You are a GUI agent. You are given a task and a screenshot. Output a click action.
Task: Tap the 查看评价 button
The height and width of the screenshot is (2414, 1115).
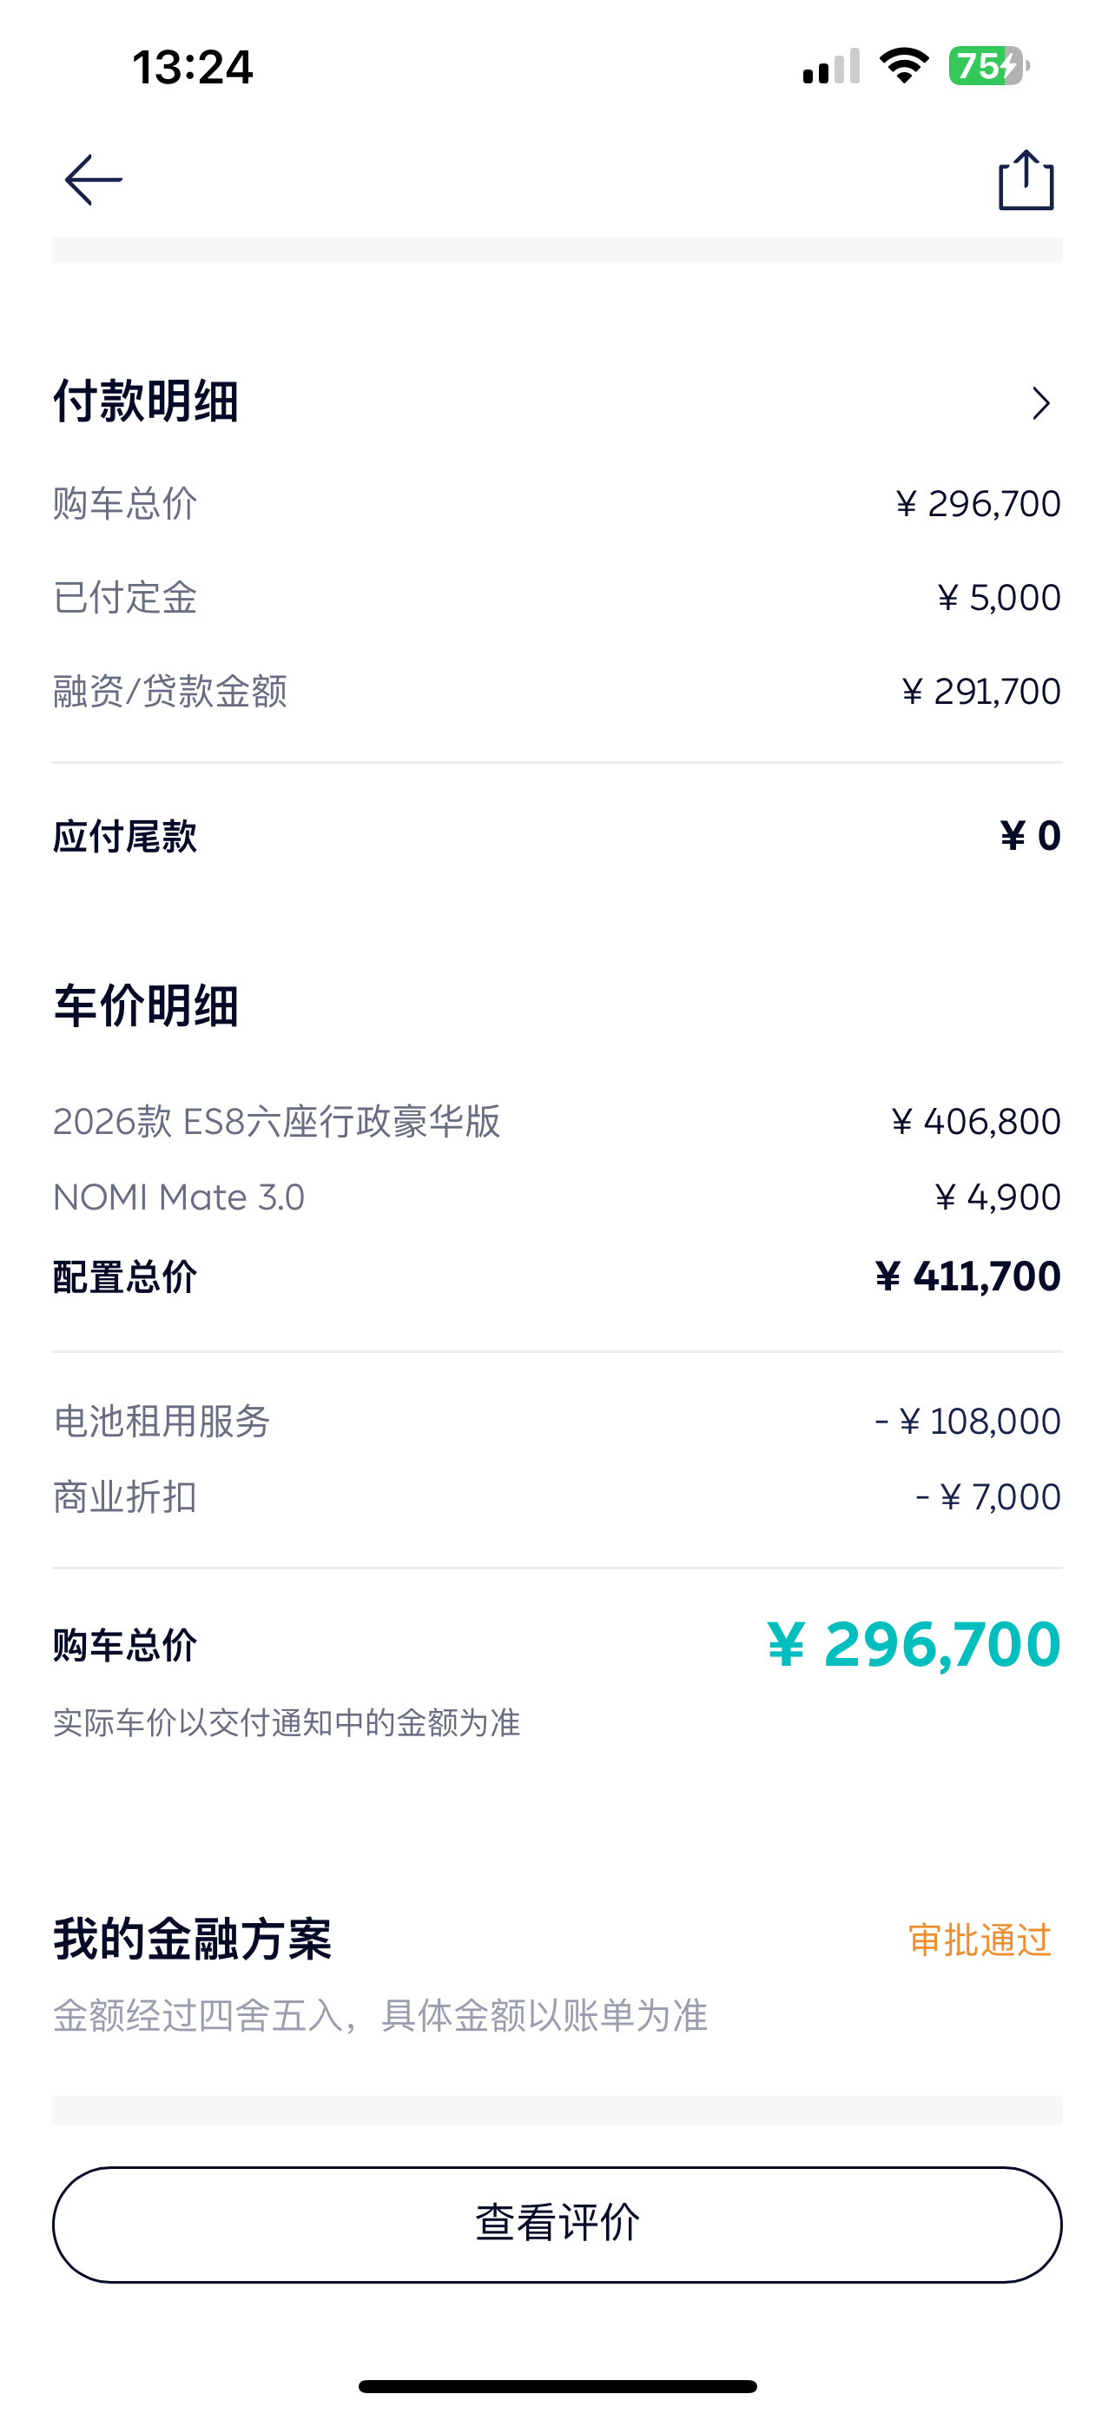(x=557, y=2224)
